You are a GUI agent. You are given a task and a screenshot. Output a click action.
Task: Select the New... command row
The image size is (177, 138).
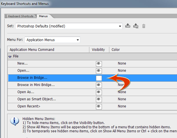(x=92, y=64)
